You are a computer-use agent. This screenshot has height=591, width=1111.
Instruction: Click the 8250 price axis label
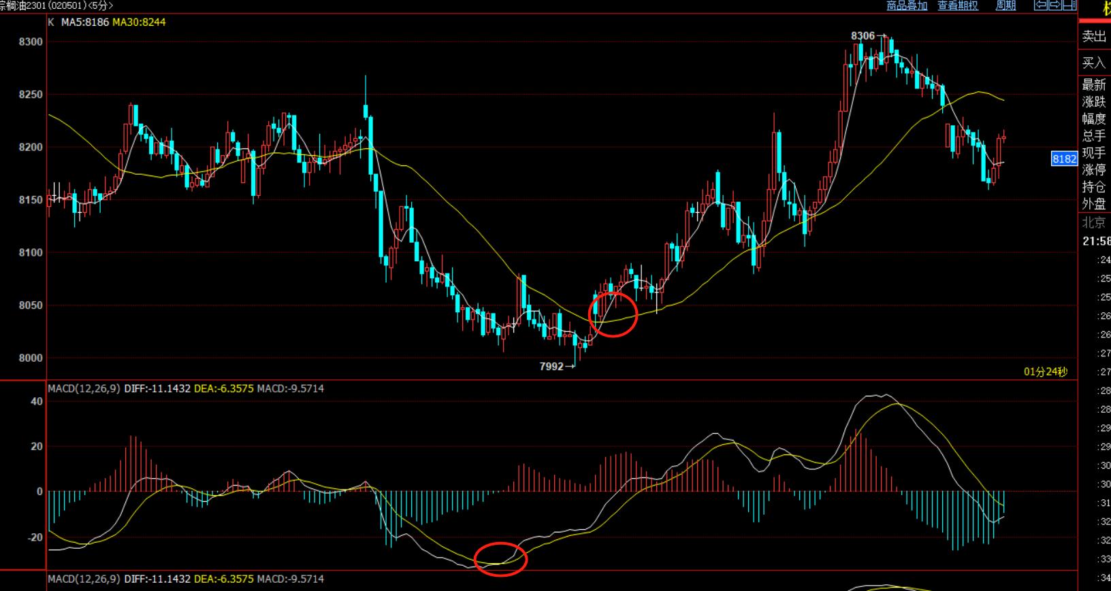coord(31,95)
